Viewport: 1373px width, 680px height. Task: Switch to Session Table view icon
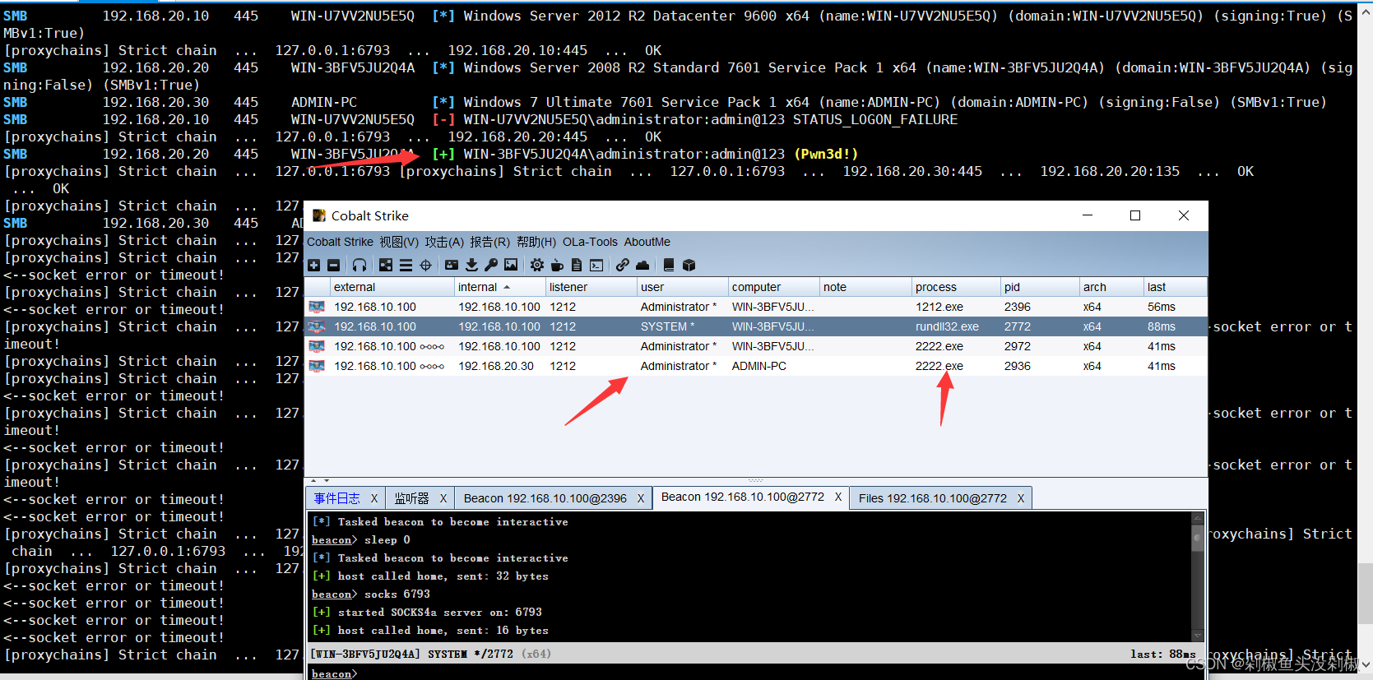[x=406, y=265]
